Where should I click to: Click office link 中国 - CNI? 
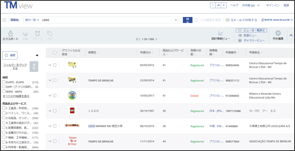(216, 126)
